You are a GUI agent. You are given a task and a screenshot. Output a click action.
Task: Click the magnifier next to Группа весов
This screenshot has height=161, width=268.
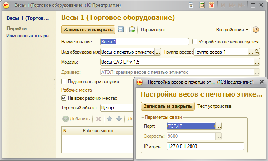257,52
